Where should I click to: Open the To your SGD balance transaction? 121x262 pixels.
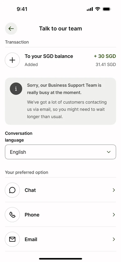[x=60, y=60]
